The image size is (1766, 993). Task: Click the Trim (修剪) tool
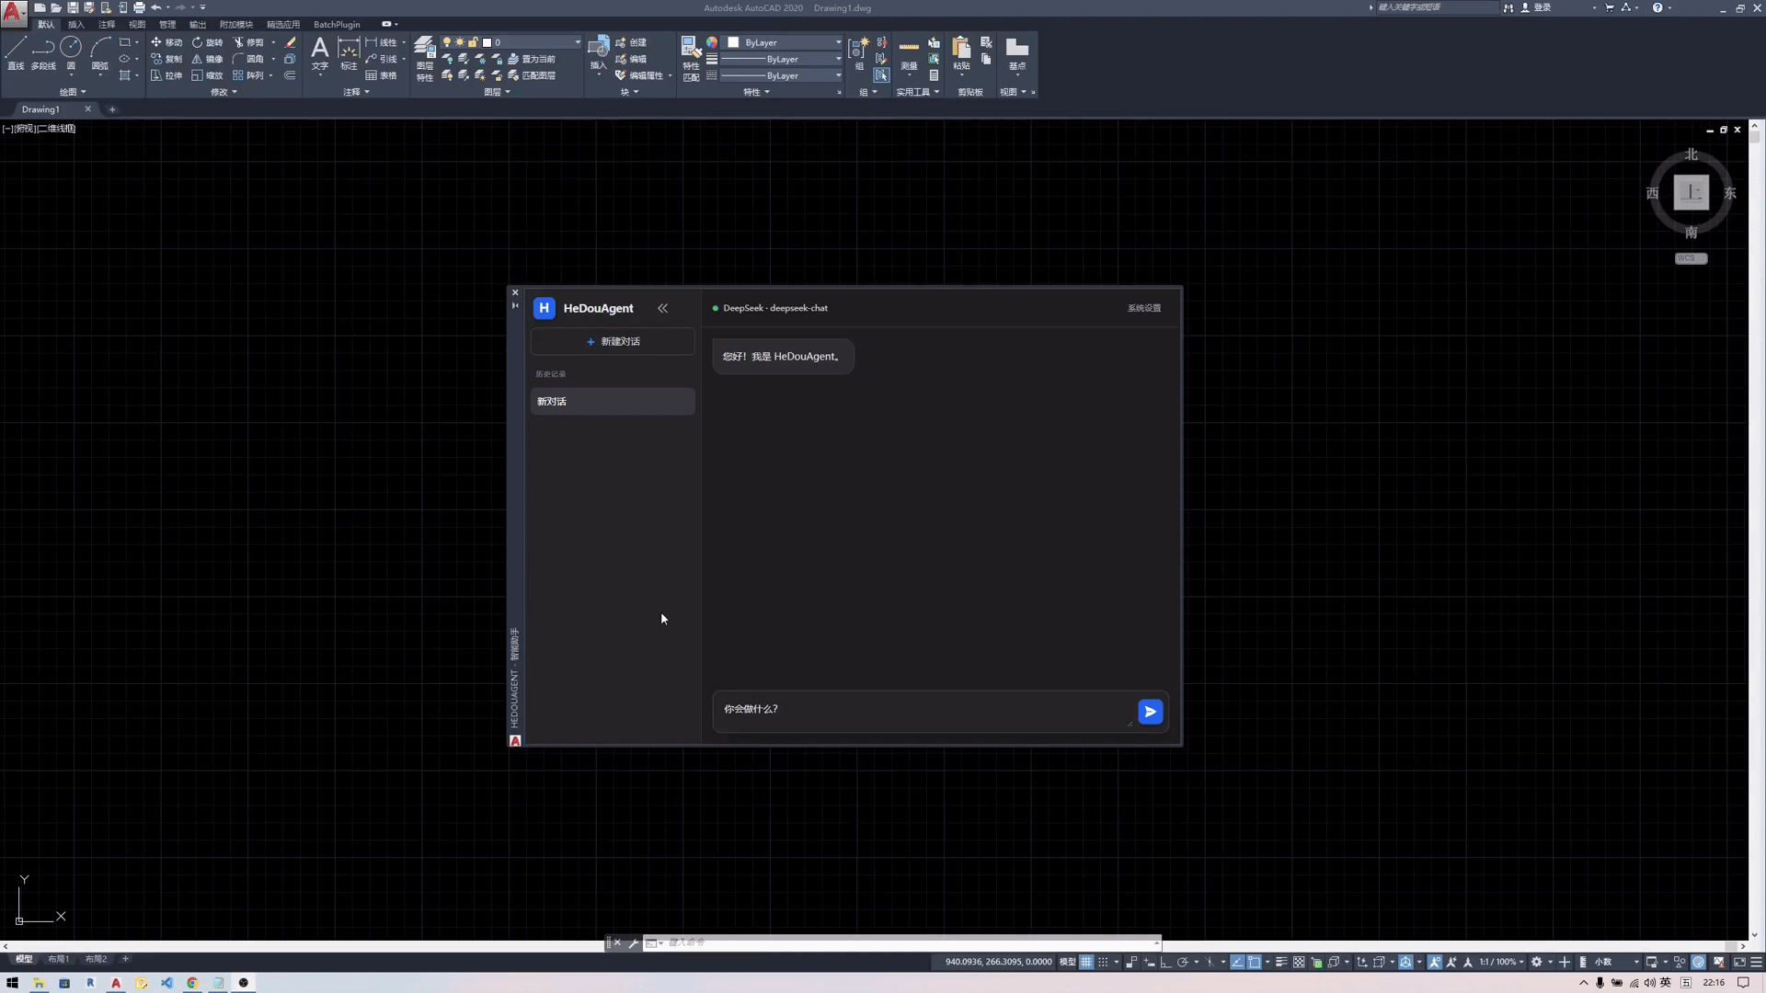[x=248, y=42]
